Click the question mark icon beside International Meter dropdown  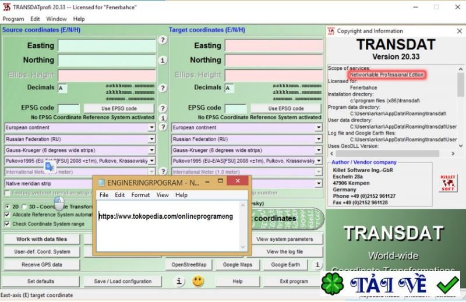tap(163, 171)
